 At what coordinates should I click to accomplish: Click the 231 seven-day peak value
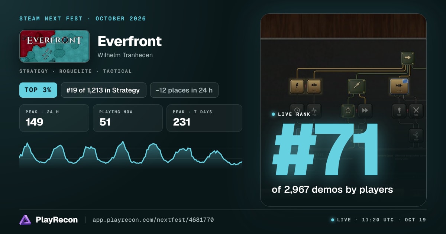182,122
